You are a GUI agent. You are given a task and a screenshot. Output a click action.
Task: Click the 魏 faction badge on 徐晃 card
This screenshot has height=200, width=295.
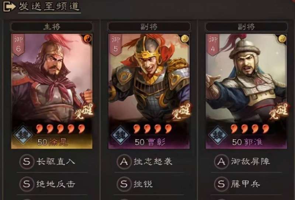pyautogui.click(x=23, y=135)
